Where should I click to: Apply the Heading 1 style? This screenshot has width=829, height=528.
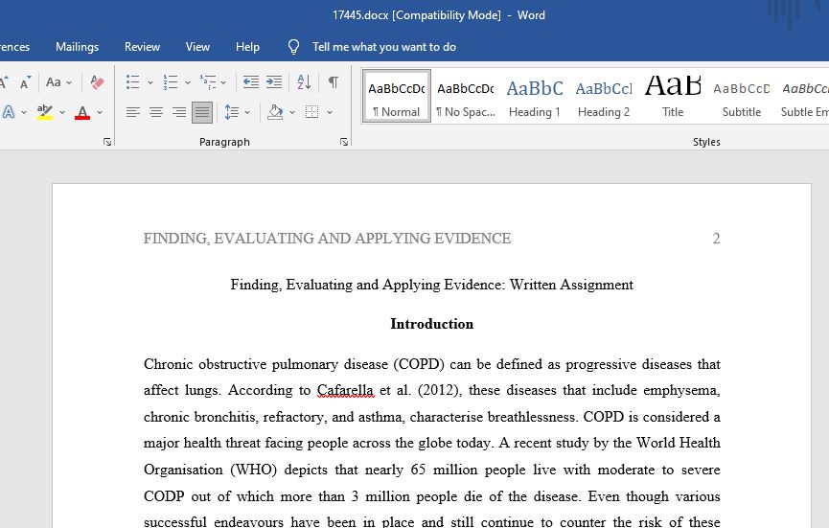coord(535,96)
